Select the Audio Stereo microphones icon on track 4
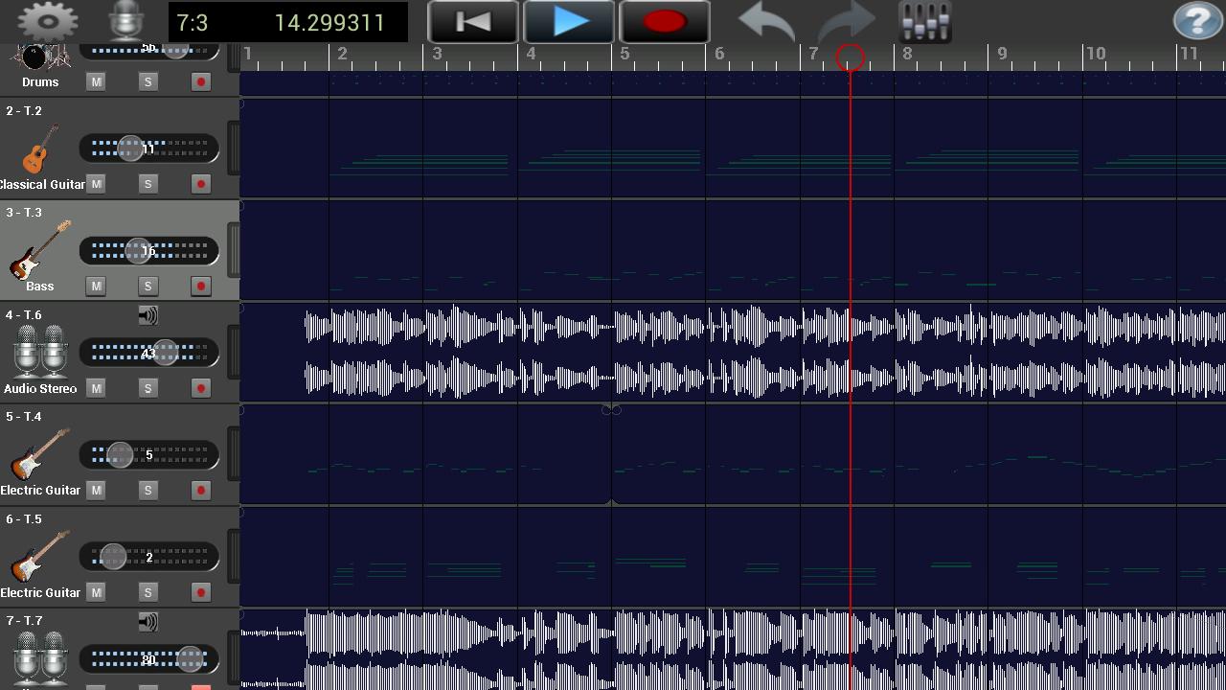Screen dimensions: 1226x690 pos(40,352)
